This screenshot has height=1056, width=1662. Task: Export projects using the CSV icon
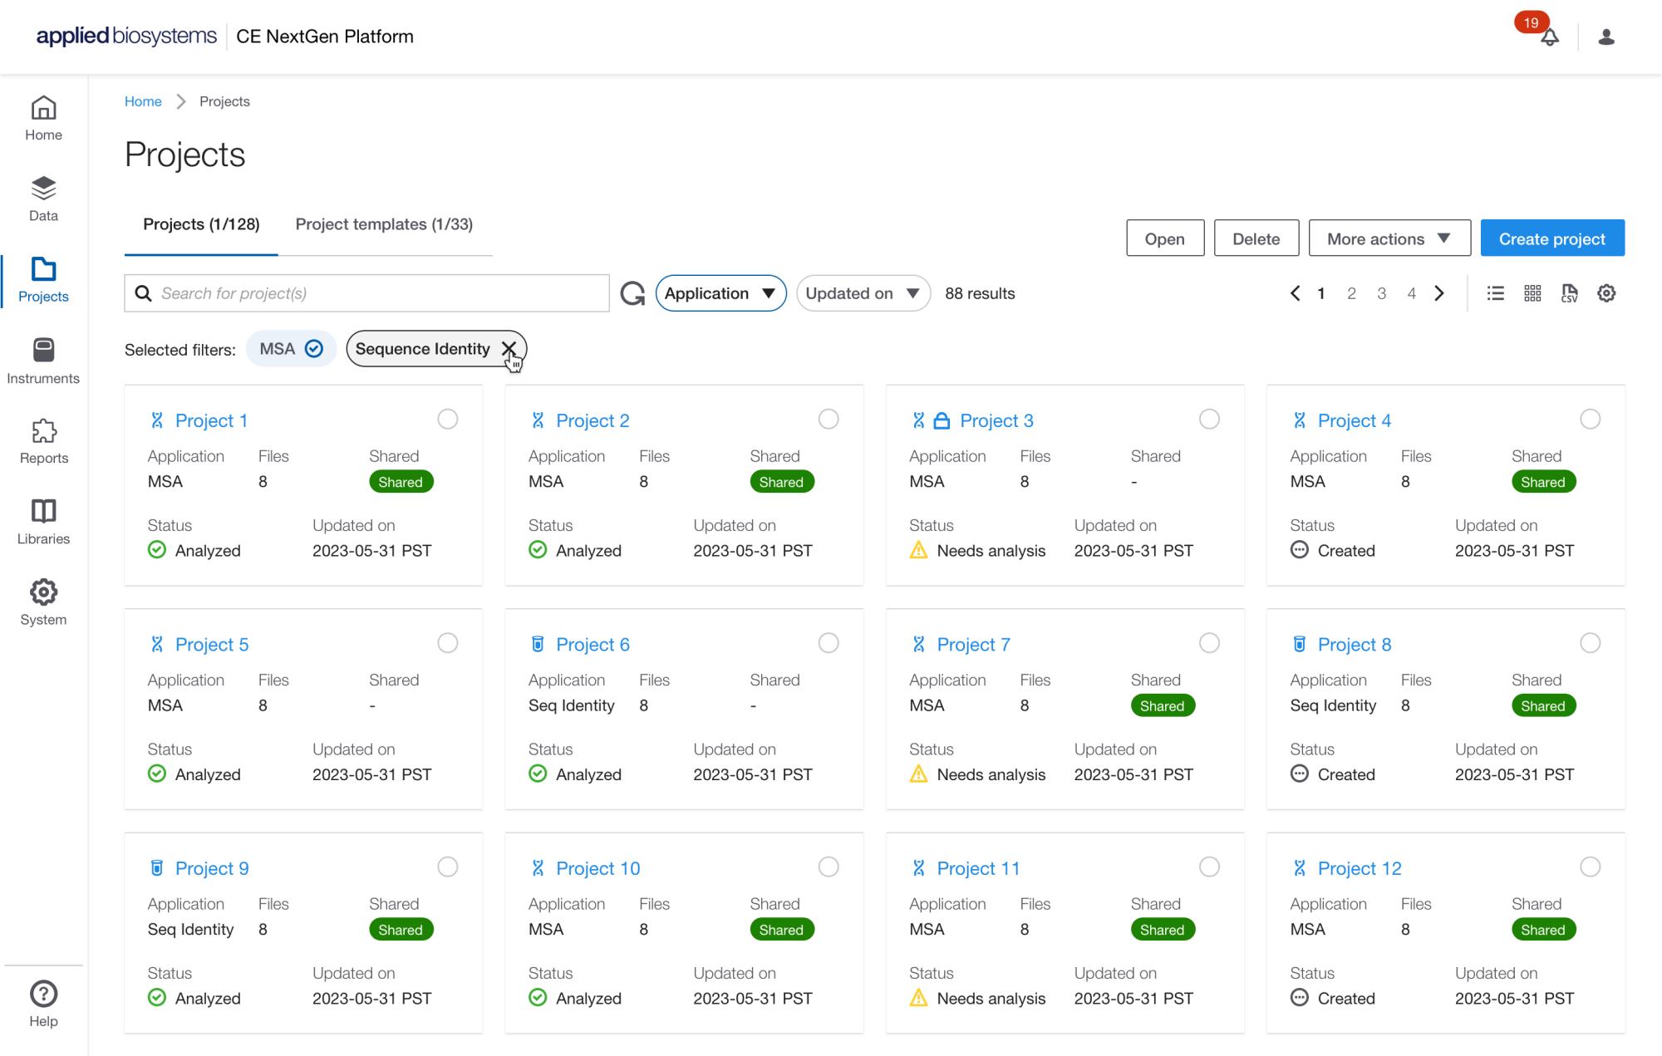1569,293
